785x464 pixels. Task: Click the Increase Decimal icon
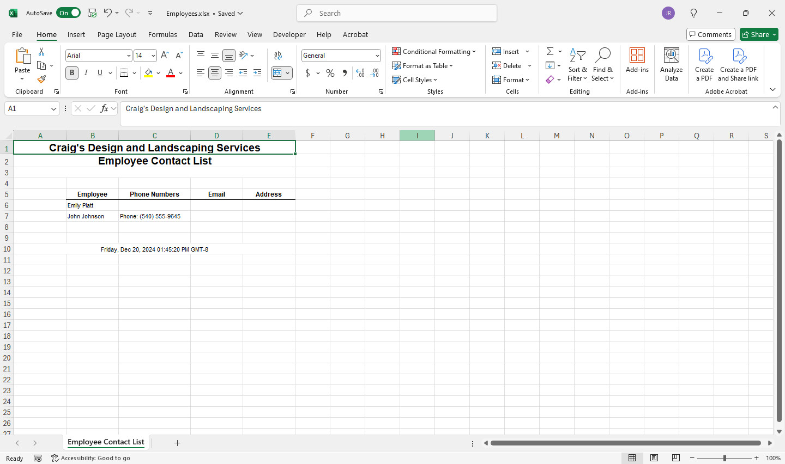pos(360,73)
